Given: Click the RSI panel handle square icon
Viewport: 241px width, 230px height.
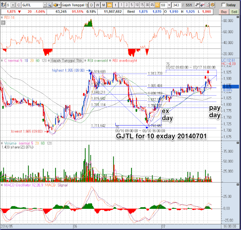Looking at the screenshot, I should (x=2, y=17).
